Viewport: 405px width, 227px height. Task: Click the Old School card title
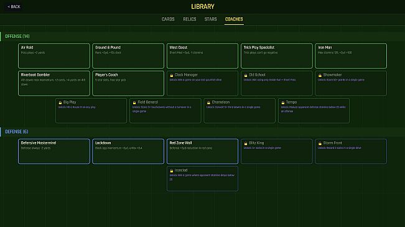pyautogui.click(x=257, y=75)
